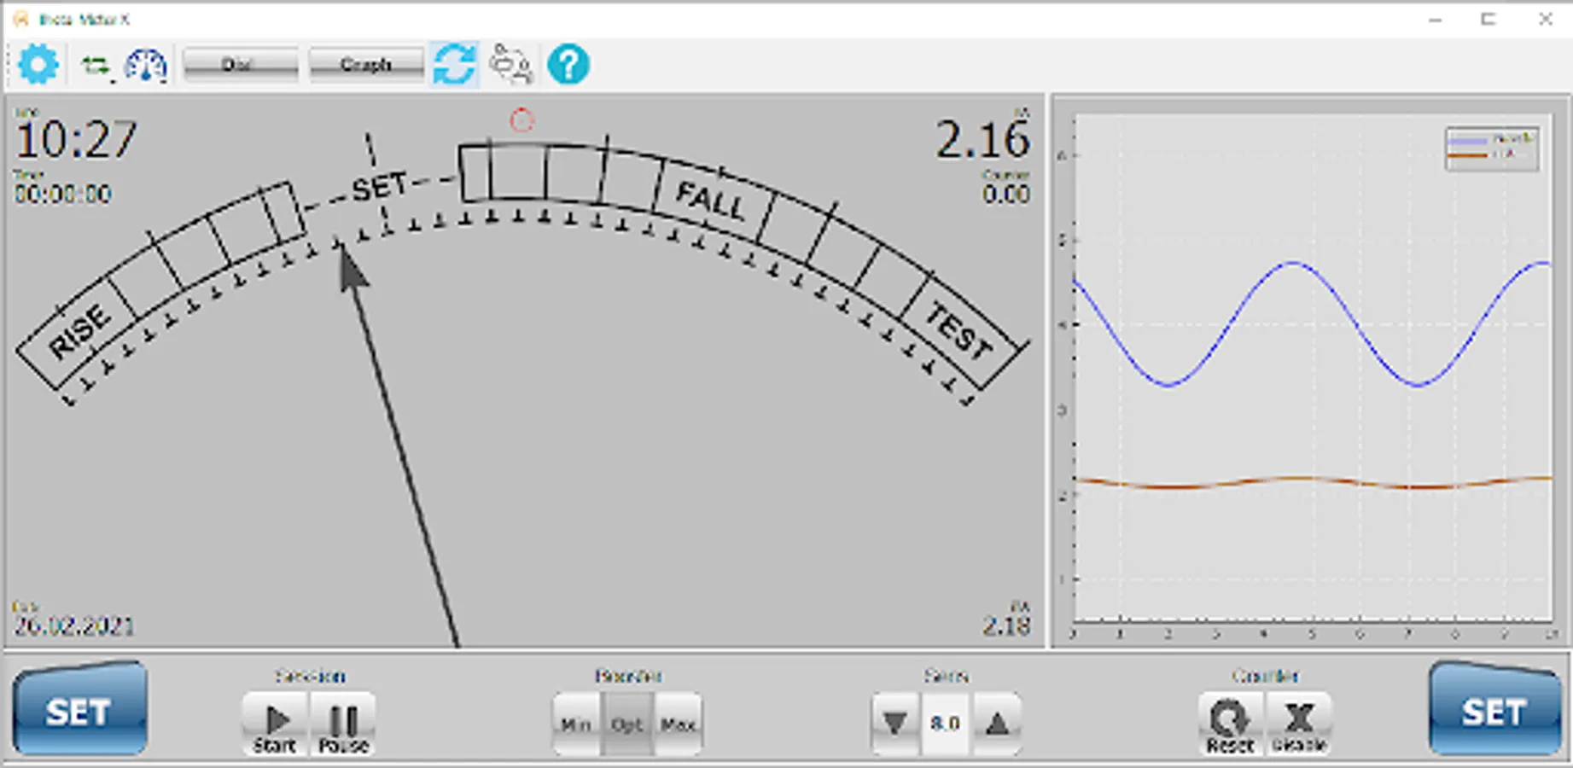Click the counter value 0.00
1573x768 pixels.
pos(1006,194)
